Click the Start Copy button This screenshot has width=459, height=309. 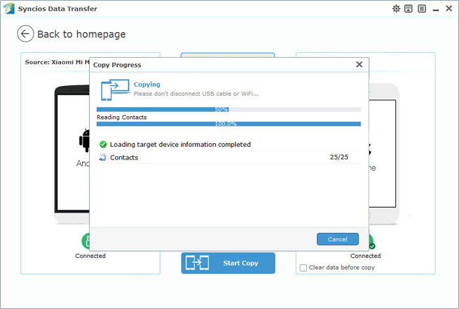click(228, 263)
